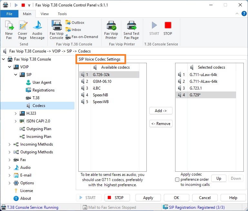248x211 pixels.
Task: Open the Outgoing Plan item
Action: (x=35, y=129)
